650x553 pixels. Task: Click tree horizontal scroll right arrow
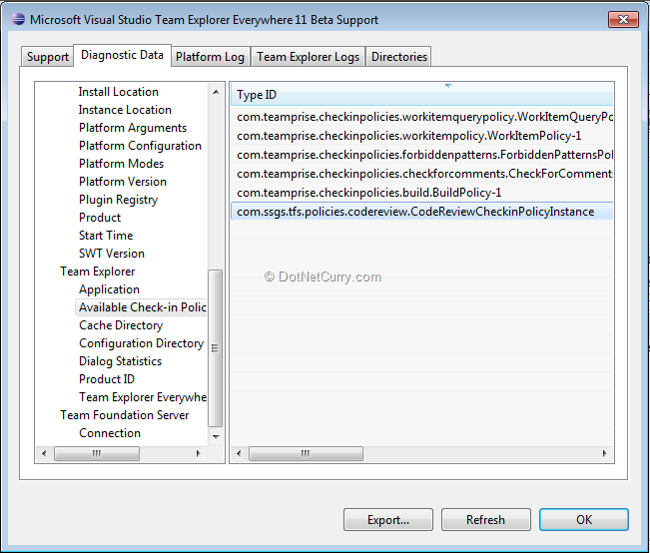coord(198,453)
